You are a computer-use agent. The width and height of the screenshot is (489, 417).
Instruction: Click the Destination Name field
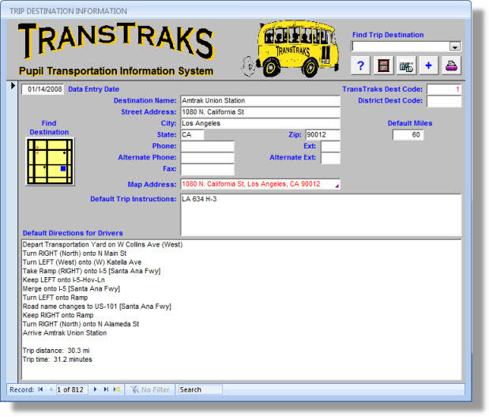coord(260,101)
